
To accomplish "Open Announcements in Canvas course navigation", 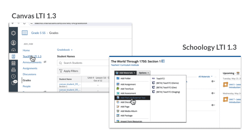I will (32, 62).
